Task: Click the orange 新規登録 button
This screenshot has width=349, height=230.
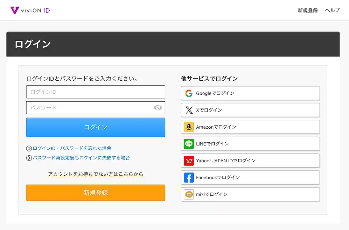Action: 96,193
